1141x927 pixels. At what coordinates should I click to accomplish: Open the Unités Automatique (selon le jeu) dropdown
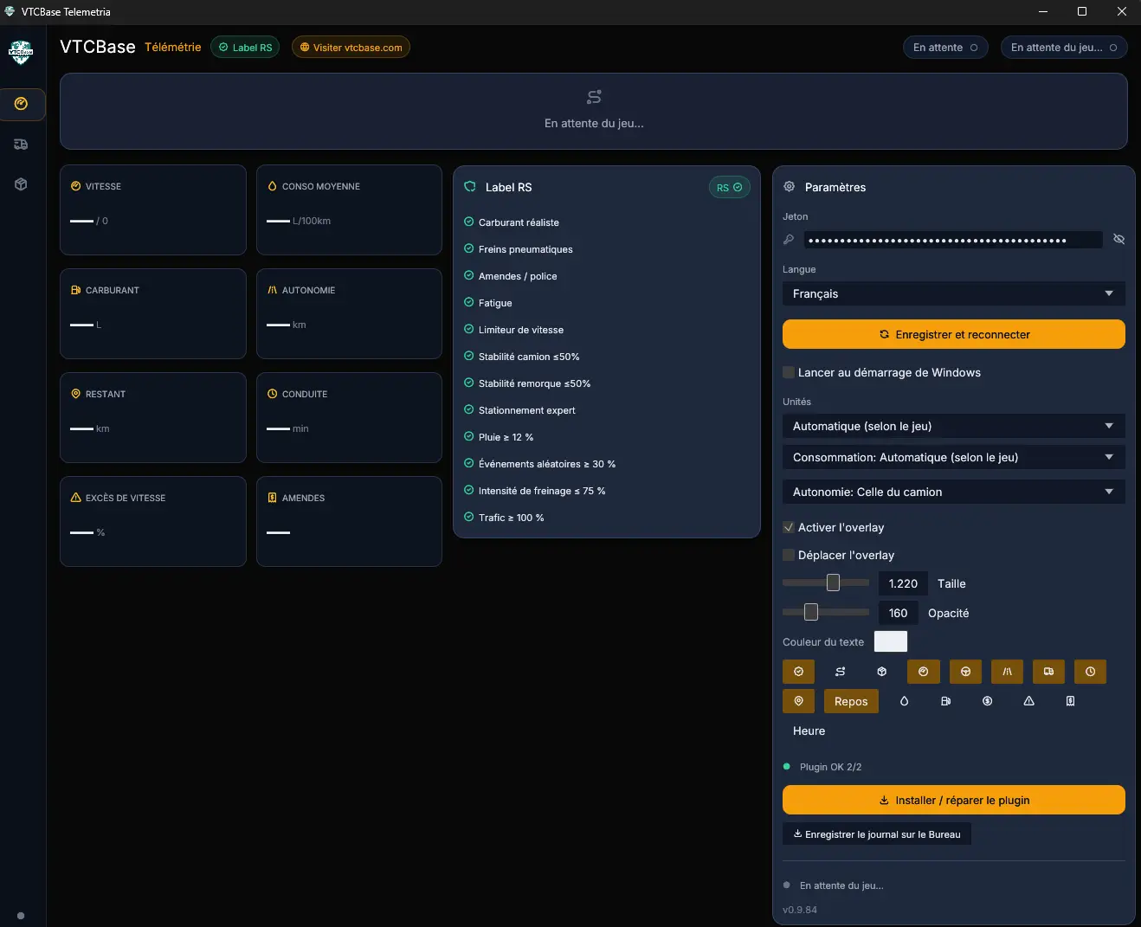click(954, 426)
